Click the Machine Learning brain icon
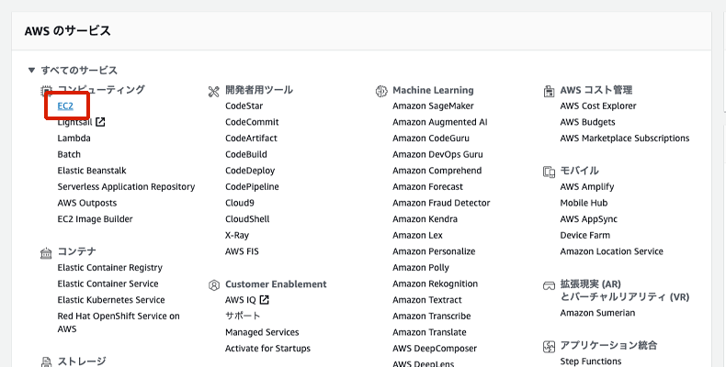Image resolution: width=726 pixels, height=367 pixels. (x=381, y=92)
